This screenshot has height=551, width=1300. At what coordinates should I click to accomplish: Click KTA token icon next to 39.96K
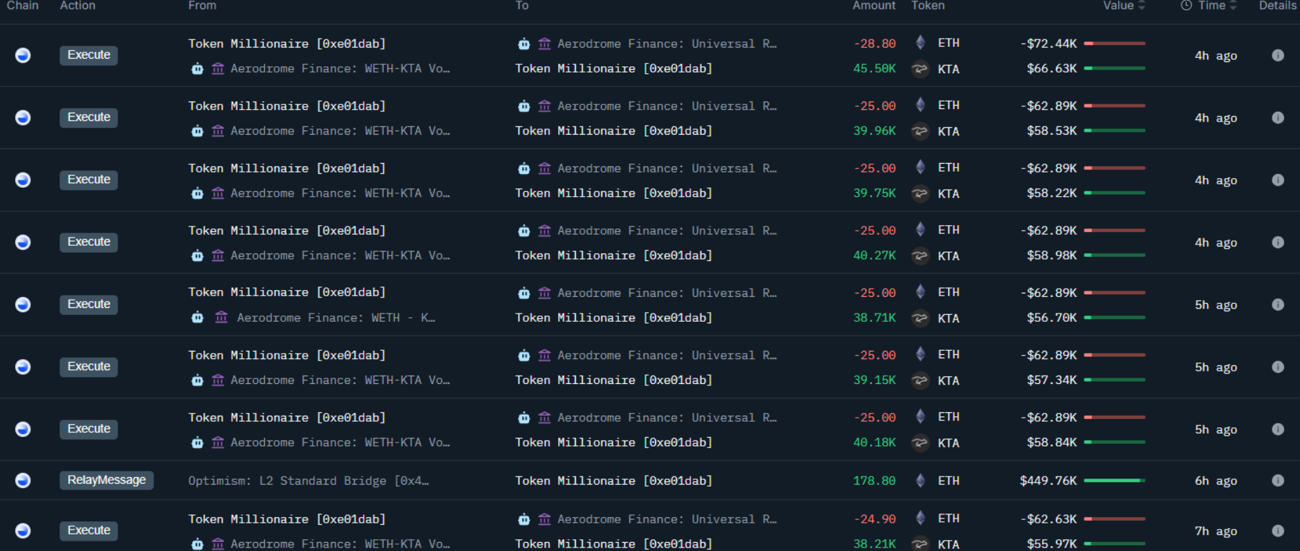[920, 131]
